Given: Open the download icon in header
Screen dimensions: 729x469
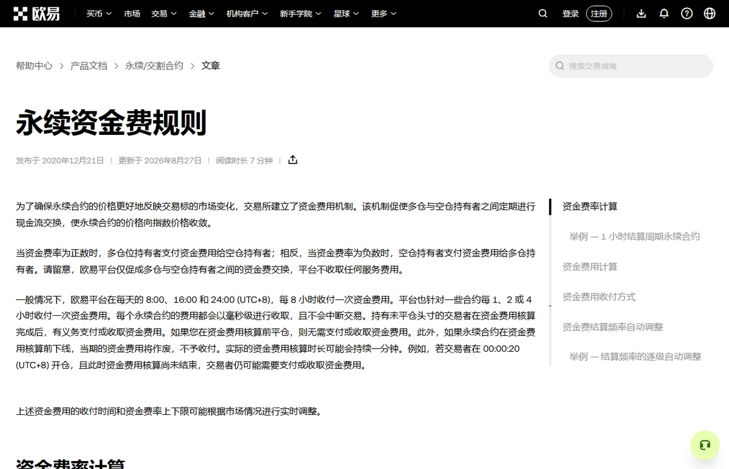Looking at the screenshot, I should click(x=641, y=13).
